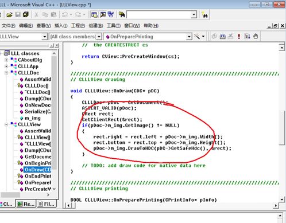Open the 工具(T) menu
The width and height of the screenshot is (286, 223).
[x=114, y=26]
